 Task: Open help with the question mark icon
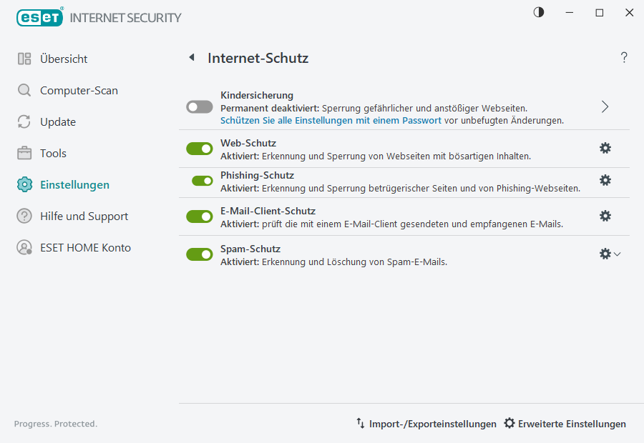(x=624, y=58)
